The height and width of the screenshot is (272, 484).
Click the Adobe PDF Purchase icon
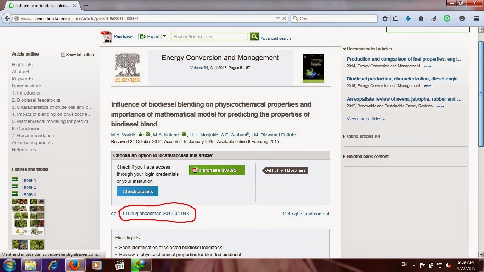[x=106, y=37]
